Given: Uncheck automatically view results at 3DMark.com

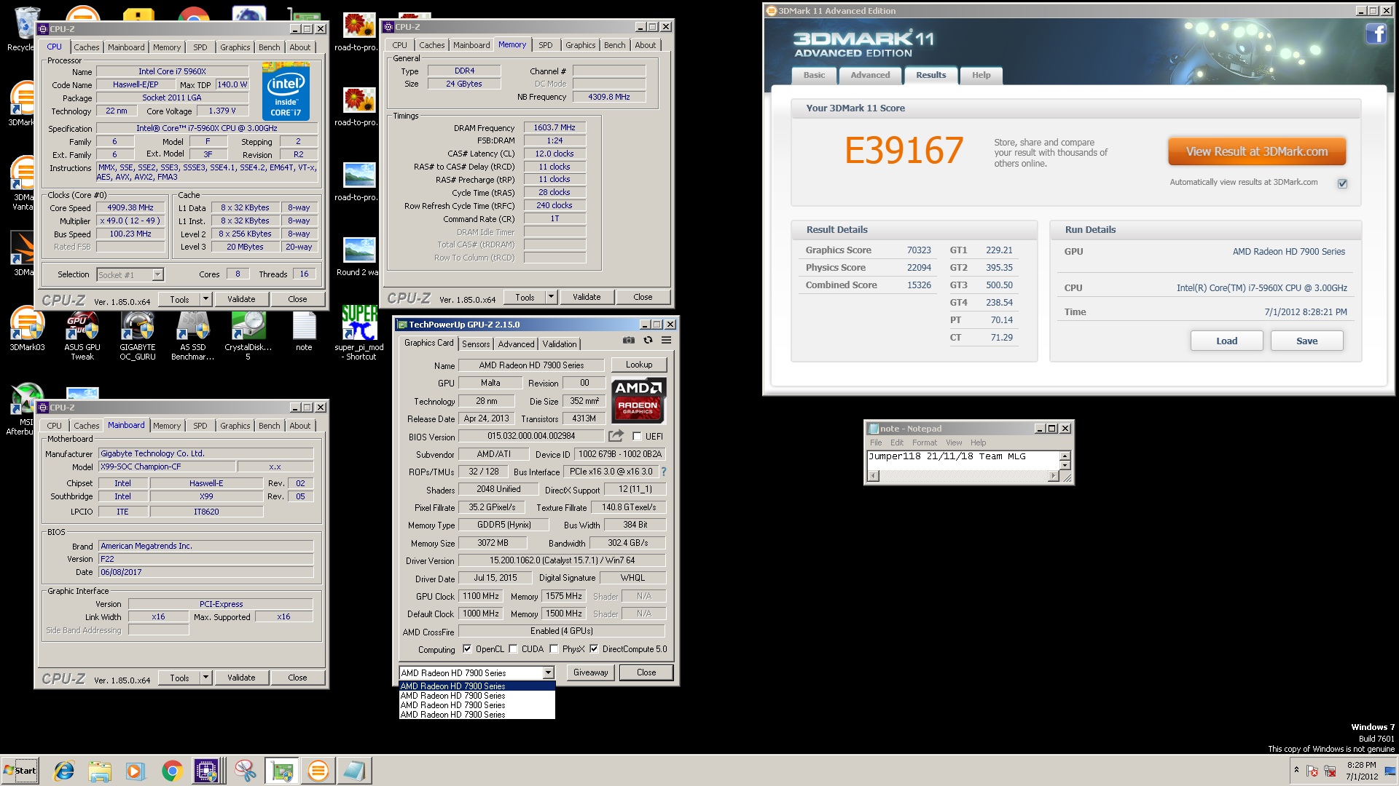Looking at the screenshot, I should [x=1342, y=183].
